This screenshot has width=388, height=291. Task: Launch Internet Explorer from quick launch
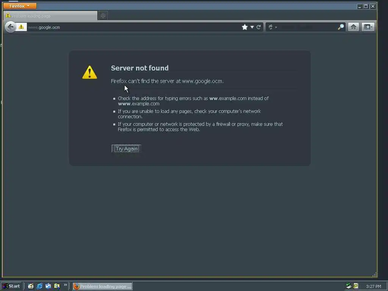point(39,286)
